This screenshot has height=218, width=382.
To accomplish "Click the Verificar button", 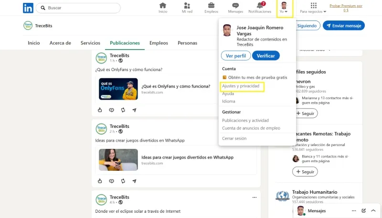I will pos(266,56).
